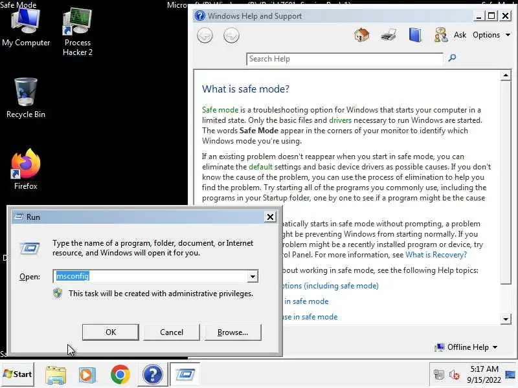
Task: Open the Options dropdown in Help
Action: pos(491,35)
